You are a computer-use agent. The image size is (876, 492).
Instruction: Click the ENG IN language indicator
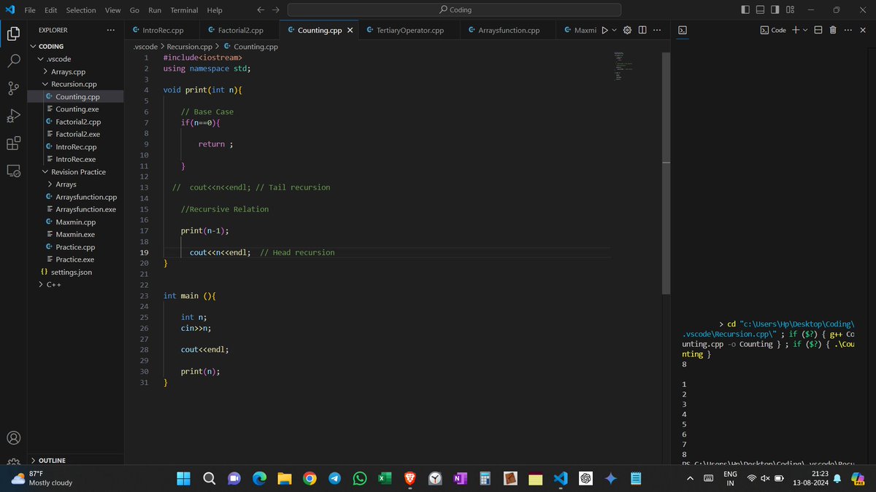pos(730,478)
